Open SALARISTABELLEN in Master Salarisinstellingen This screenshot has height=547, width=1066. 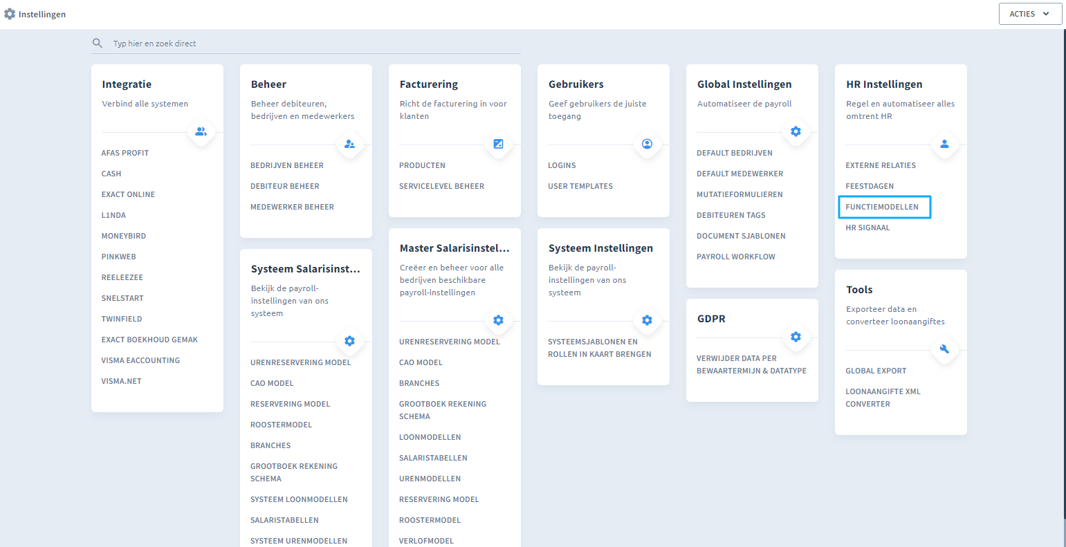[x=433, y=458]
